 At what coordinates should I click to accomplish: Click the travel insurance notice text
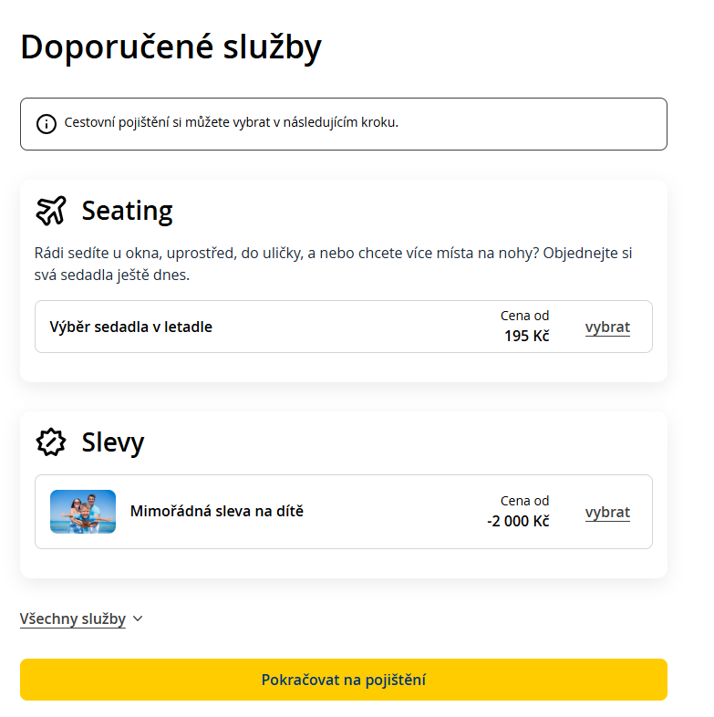coord(231,123)
